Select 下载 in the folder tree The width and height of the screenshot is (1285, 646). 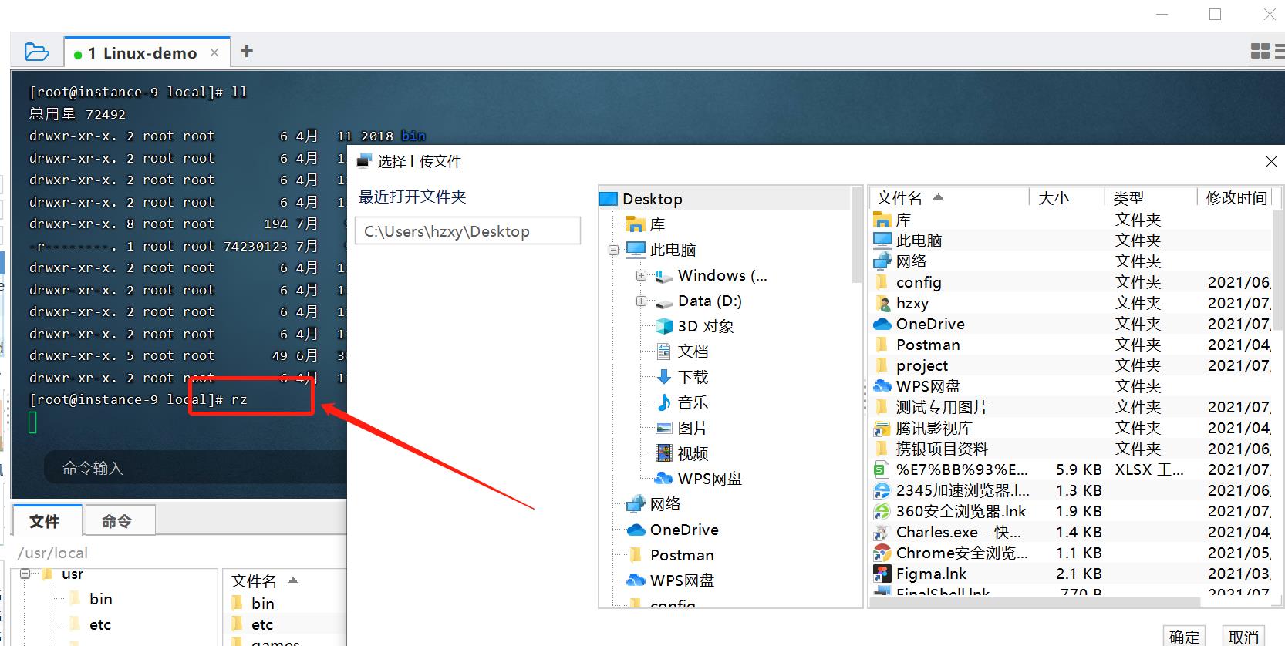click(692, 377)
